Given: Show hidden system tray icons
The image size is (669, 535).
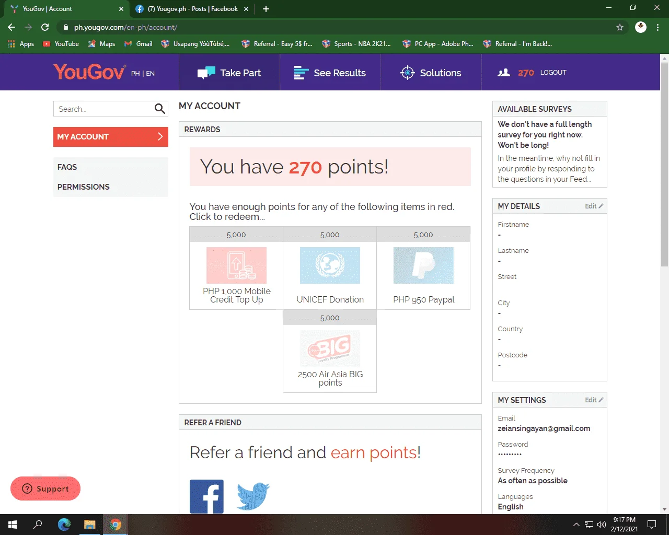Looking at the screenshot, I should [576, 525].
